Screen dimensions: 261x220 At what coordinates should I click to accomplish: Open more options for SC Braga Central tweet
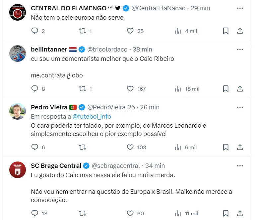point(240,165)
